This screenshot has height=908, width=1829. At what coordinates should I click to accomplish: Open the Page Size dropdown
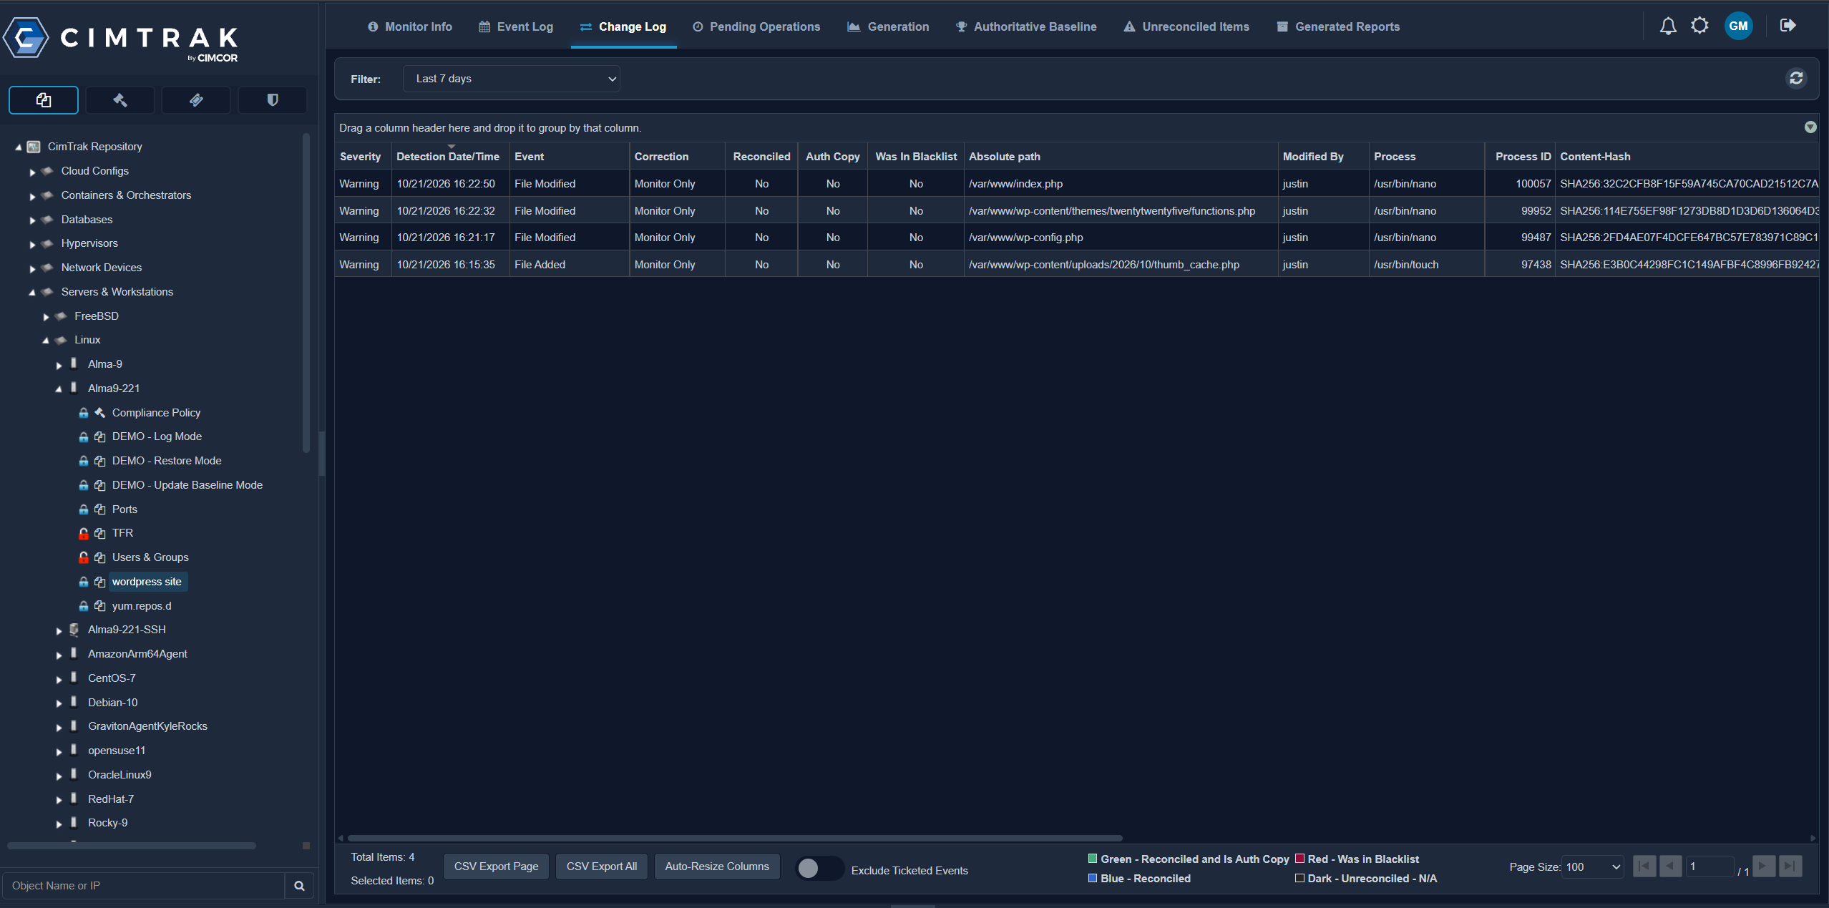1592,867
